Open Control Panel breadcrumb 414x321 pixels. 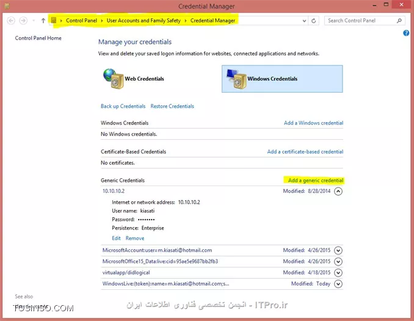point(81,20)
